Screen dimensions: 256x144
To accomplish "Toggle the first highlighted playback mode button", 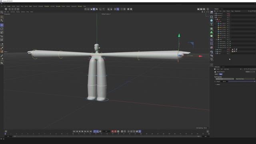I will point(94,132).
